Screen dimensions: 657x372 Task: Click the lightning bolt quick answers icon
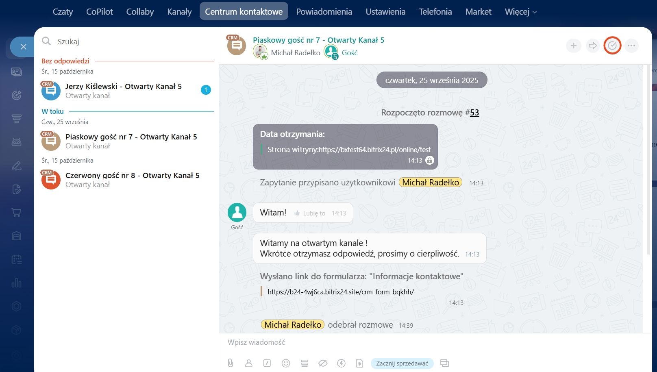(x=341, y=363)
